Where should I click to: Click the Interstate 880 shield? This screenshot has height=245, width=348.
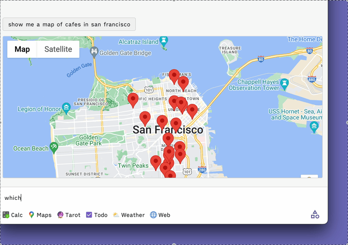(x=312, y=79)
